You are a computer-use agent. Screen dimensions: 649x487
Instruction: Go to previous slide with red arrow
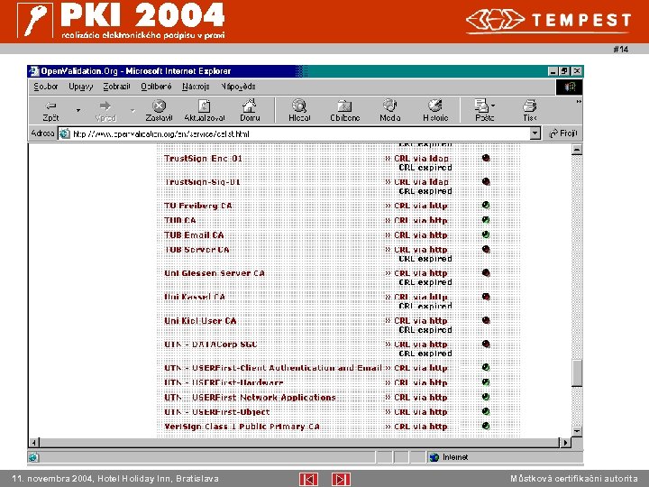[308, 479]
